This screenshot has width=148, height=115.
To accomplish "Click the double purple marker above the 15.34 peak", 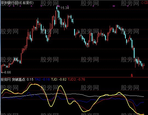I will [x=59, y=6].
